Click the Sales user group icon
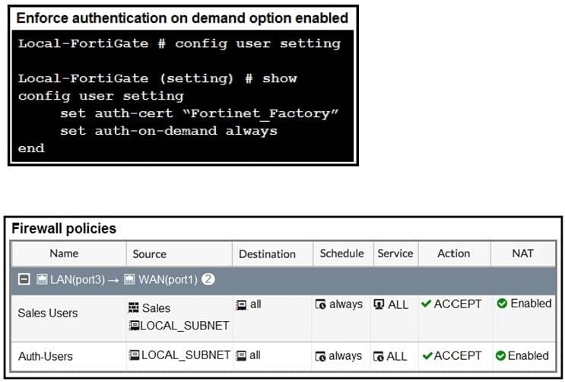Viewport: 565px width, 382px height. tap(133, 307)
